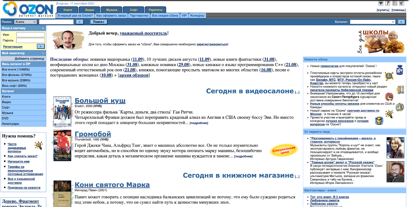Screen dimensions: 411x207
Task: Open the 'Любовница смерти' bestseller link
Action: (x=325, y=200)
